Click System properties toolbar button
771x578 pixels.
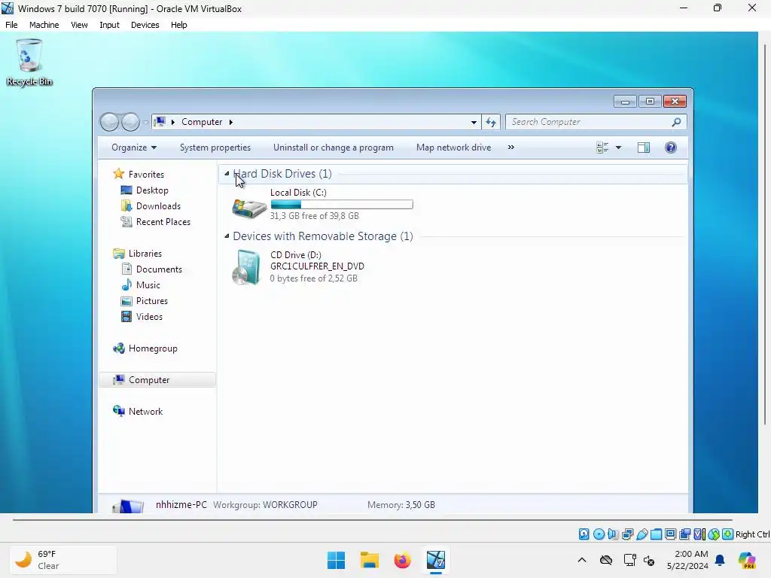pyautogui.click(x=215, y=148)
